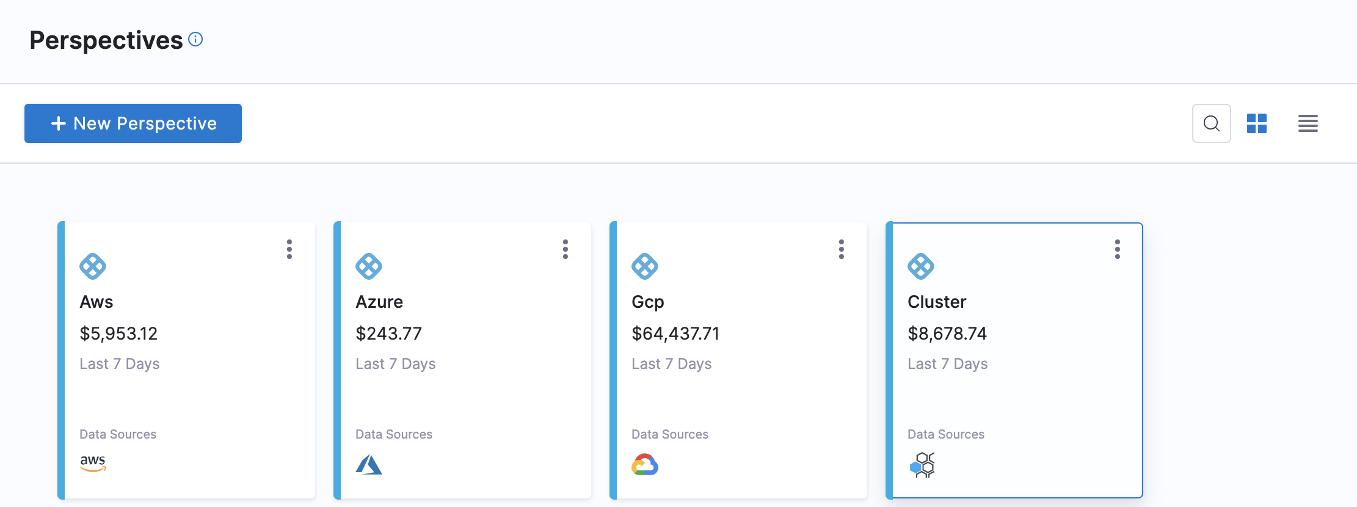Screen dimensions: 1357x507
Task: Open the Gcp card's three-dot menu
Action: (842, 249)
